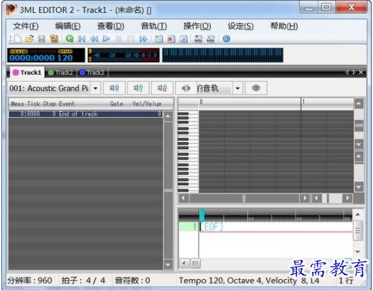Open the 操作(O) menu
The height and width of the screenshot is (290, 373).
pos(197,26)
